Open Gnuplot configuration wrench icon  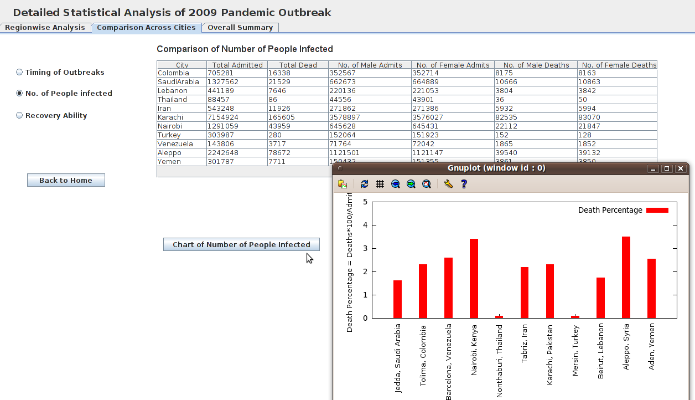click(448, 184)
